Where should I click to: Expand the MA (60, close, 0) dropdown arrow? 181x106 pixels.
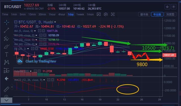[x=36, y=44]
